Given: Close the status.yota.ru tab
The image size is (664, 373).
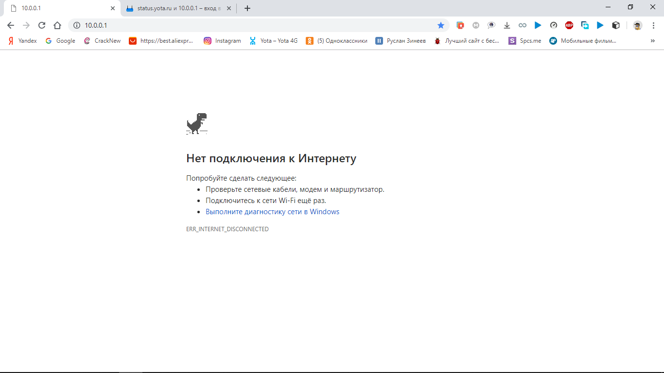Looking at the screenshot, I should (229, 8).
